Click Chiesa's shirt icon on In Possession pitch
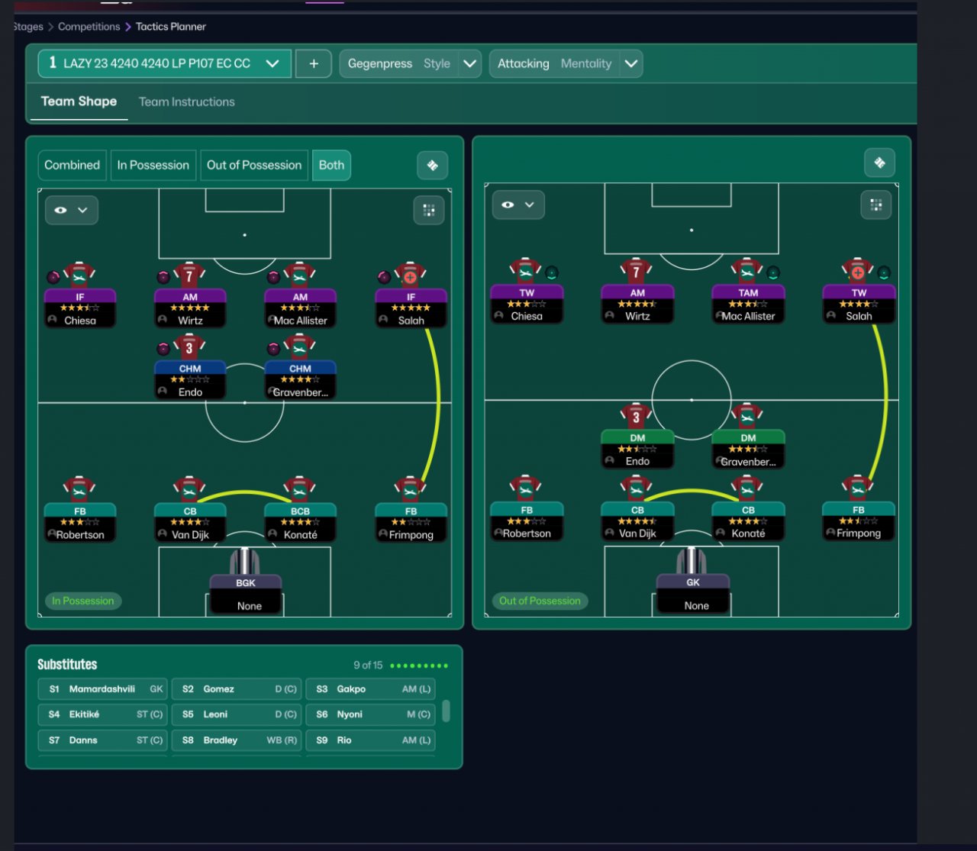Screen dimensions: 977x851 click(79, 275)
